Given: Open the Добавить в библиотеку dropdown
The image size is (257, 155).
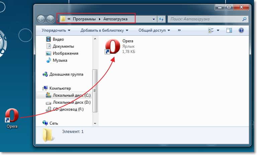Looking at the screenshot, I should [x=104, y=30].
